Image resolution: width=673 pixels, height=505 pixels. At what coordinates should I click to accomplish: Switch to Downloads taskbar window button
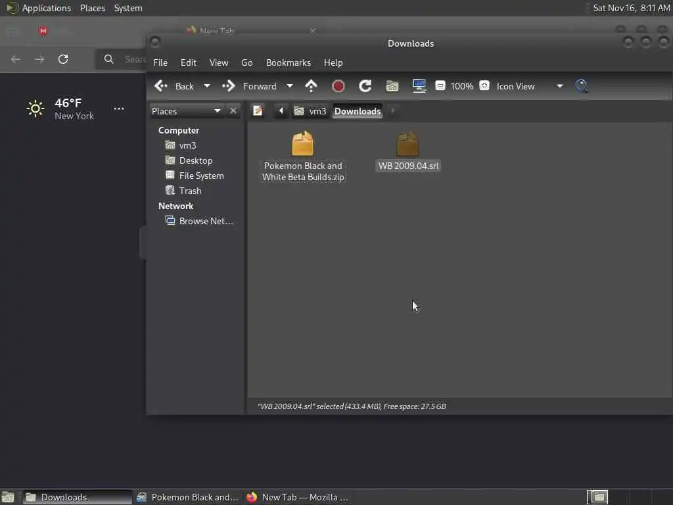click(78, 497)
